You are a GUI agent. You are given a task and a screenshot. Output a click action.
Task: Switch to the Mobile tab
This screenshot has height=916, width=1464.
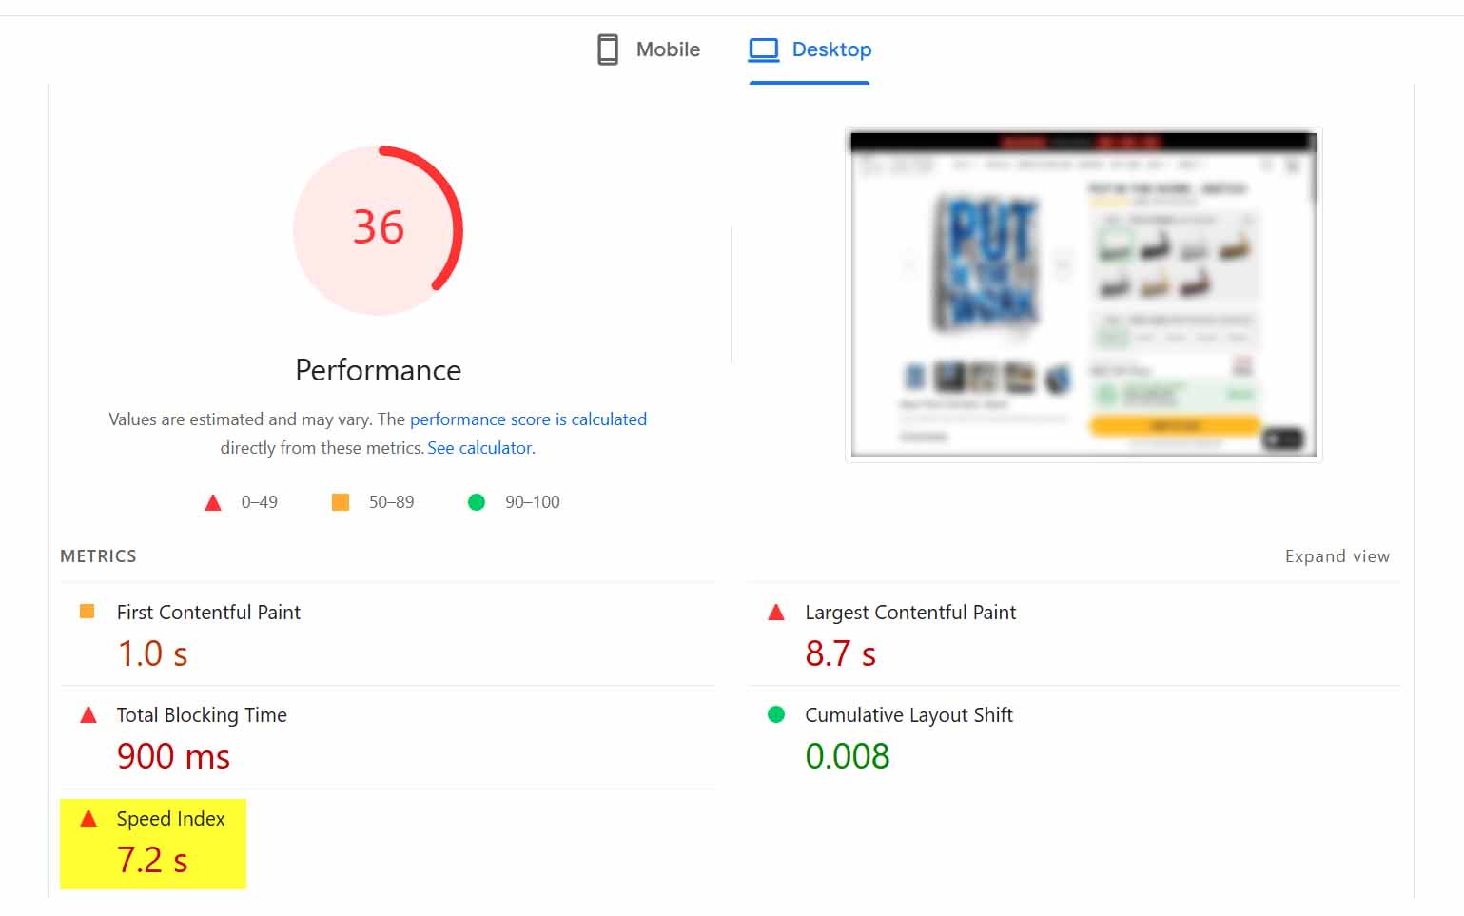(x=648, y=49)
